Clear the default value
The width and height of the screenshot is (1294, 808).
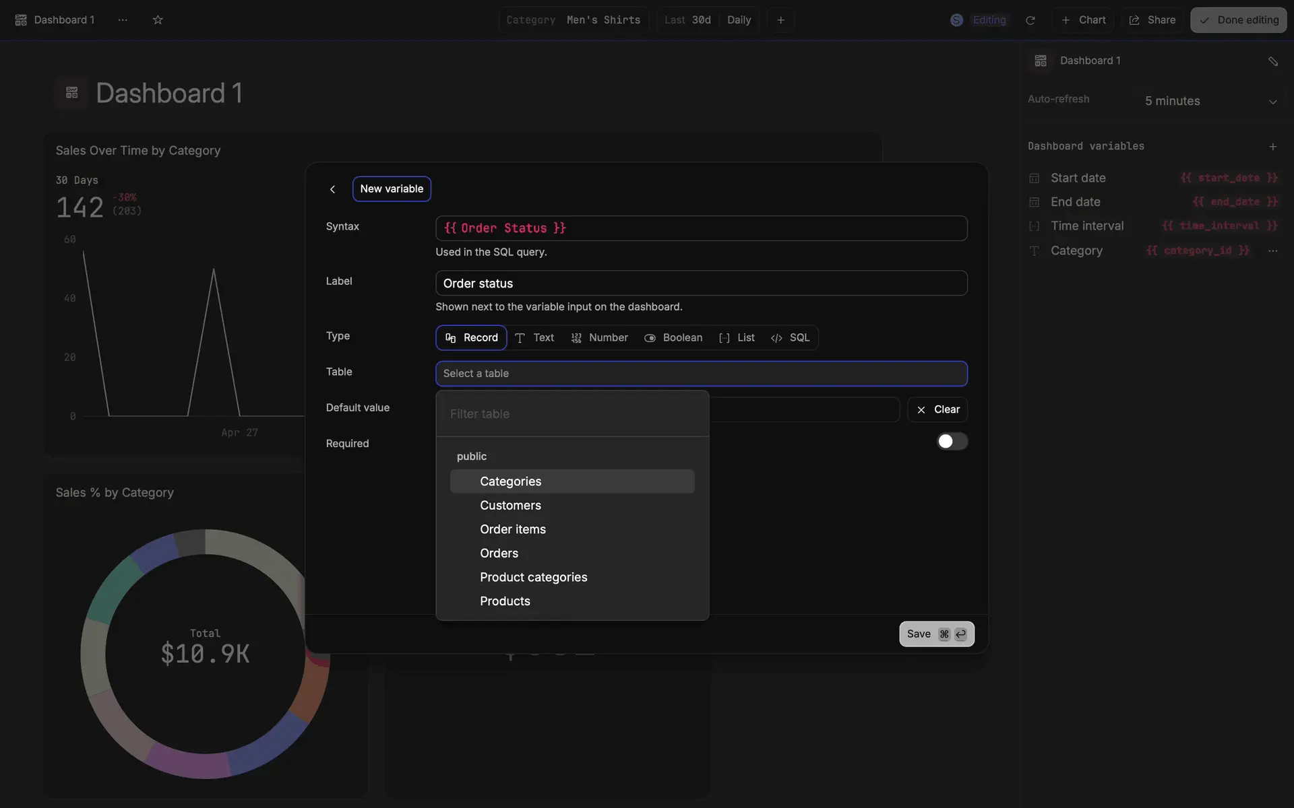tap(937, 409)
